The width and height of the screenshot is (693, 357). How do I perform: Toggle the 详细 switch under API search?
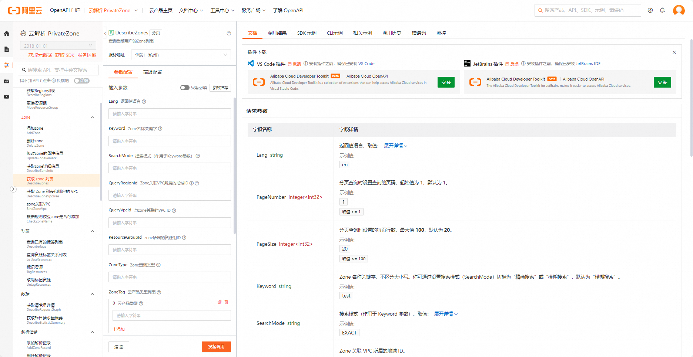81,81
